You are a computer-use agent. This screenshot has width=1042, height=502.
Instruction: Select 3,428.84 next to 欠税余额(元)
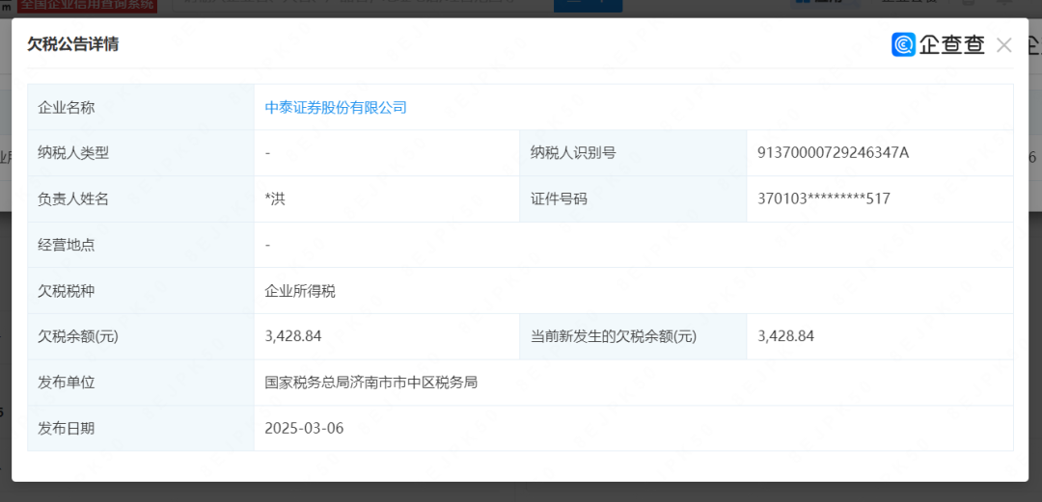click(293, 336)
